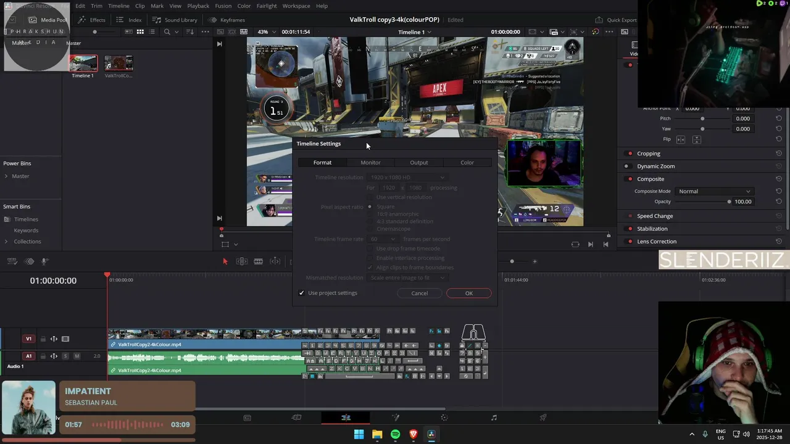Image resolution: width=790 pixels, height=444 pixels.
Task: Reset the Cropping section
Action: tap(779, 154)
